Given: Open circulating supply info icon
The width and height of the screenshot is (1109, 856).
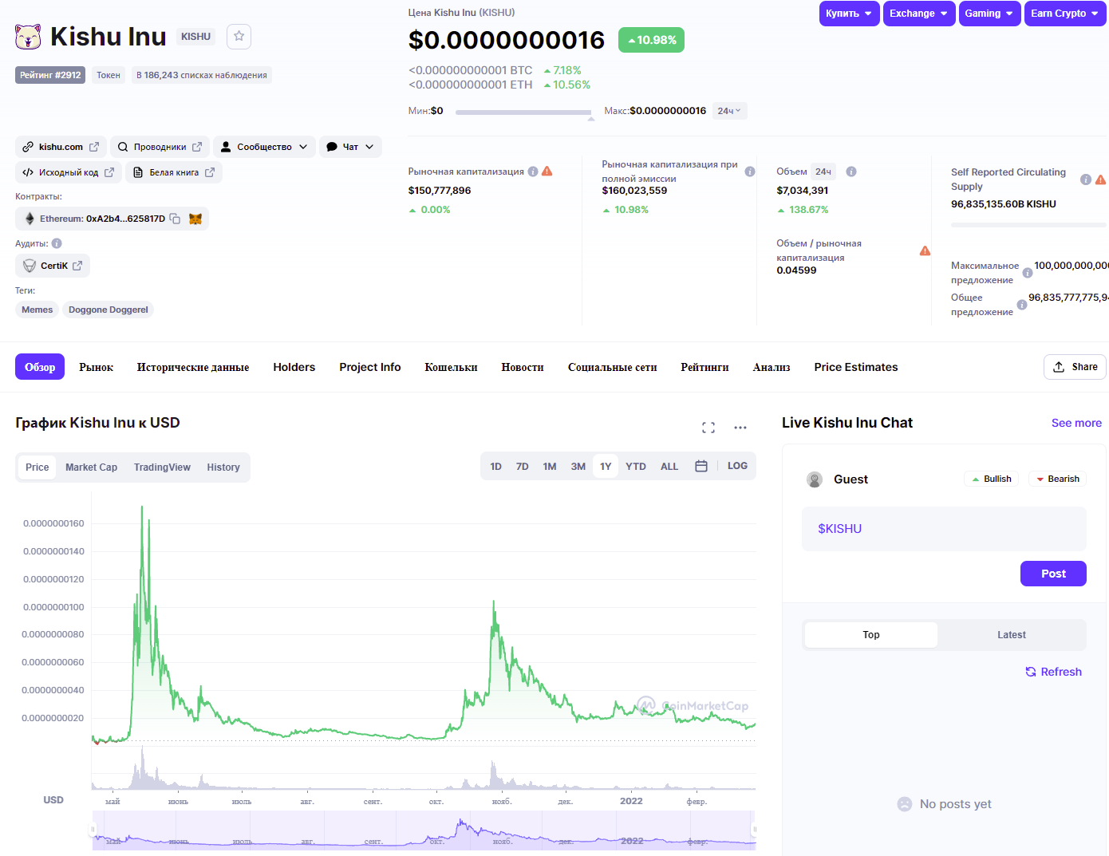Looking at the screenshot, I should 1086,179.
